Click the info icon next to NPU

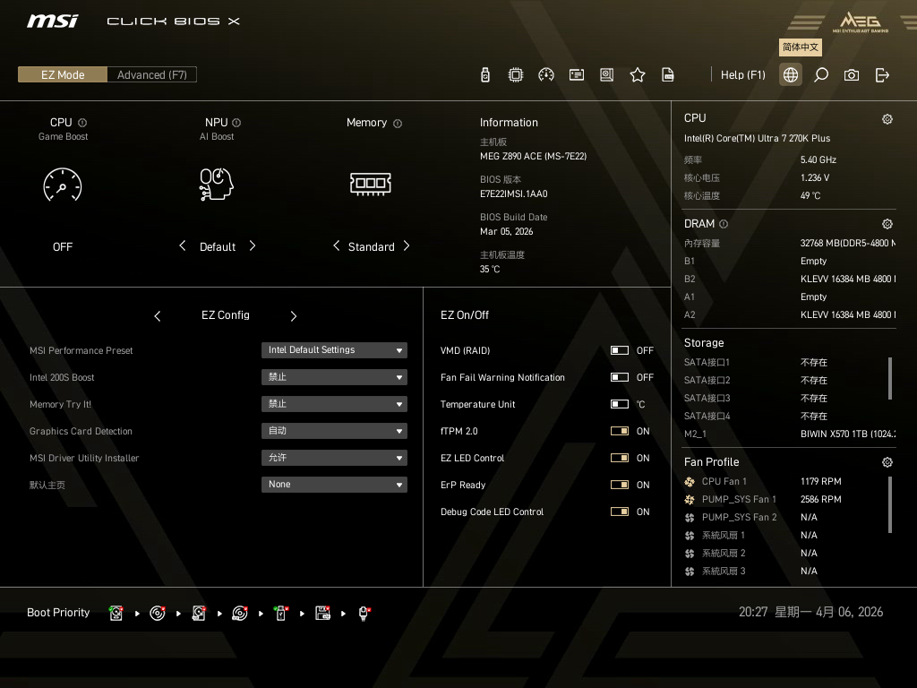click(x=236, y=123)
